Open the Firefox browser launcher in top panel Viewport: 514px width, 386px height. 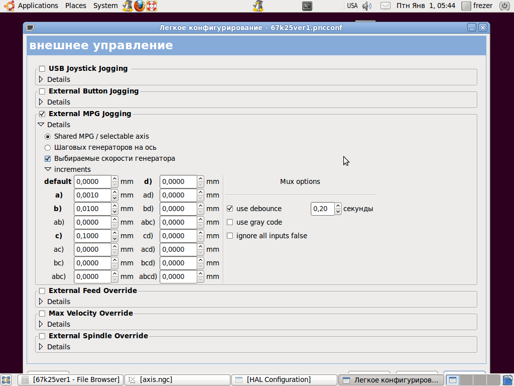pos(140,6)
